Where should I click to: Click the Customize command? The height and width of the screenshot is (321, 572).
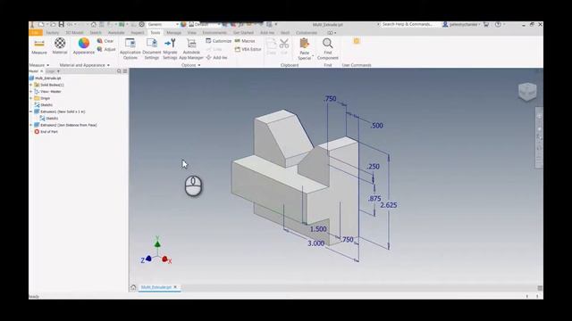pyautogui.click(x=218, y=41)
